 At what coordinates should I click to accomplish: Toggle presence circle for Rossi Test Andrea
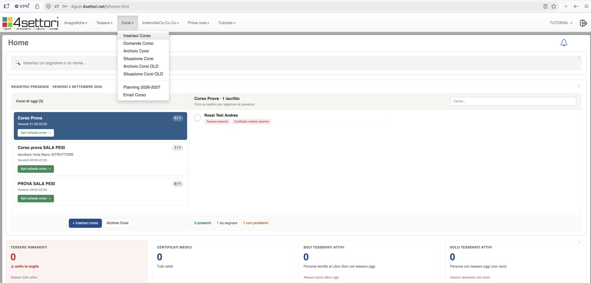click(197, 118)
